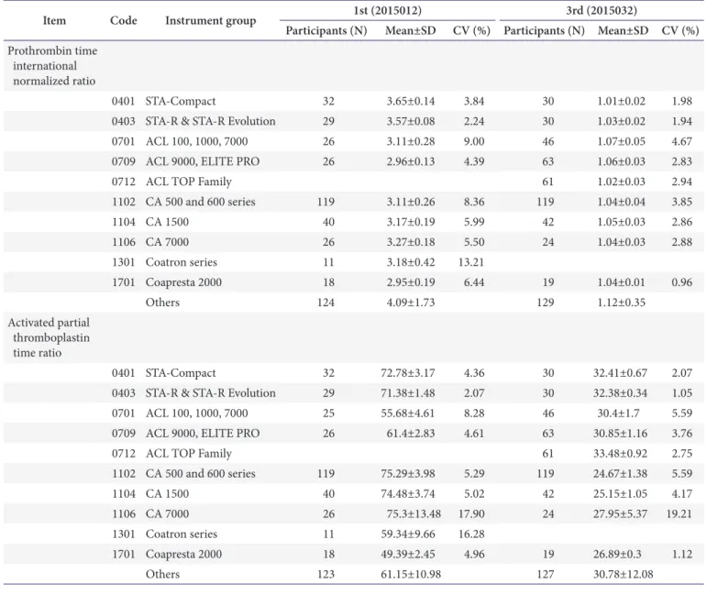Select the value 59.34±9.66

408,534
